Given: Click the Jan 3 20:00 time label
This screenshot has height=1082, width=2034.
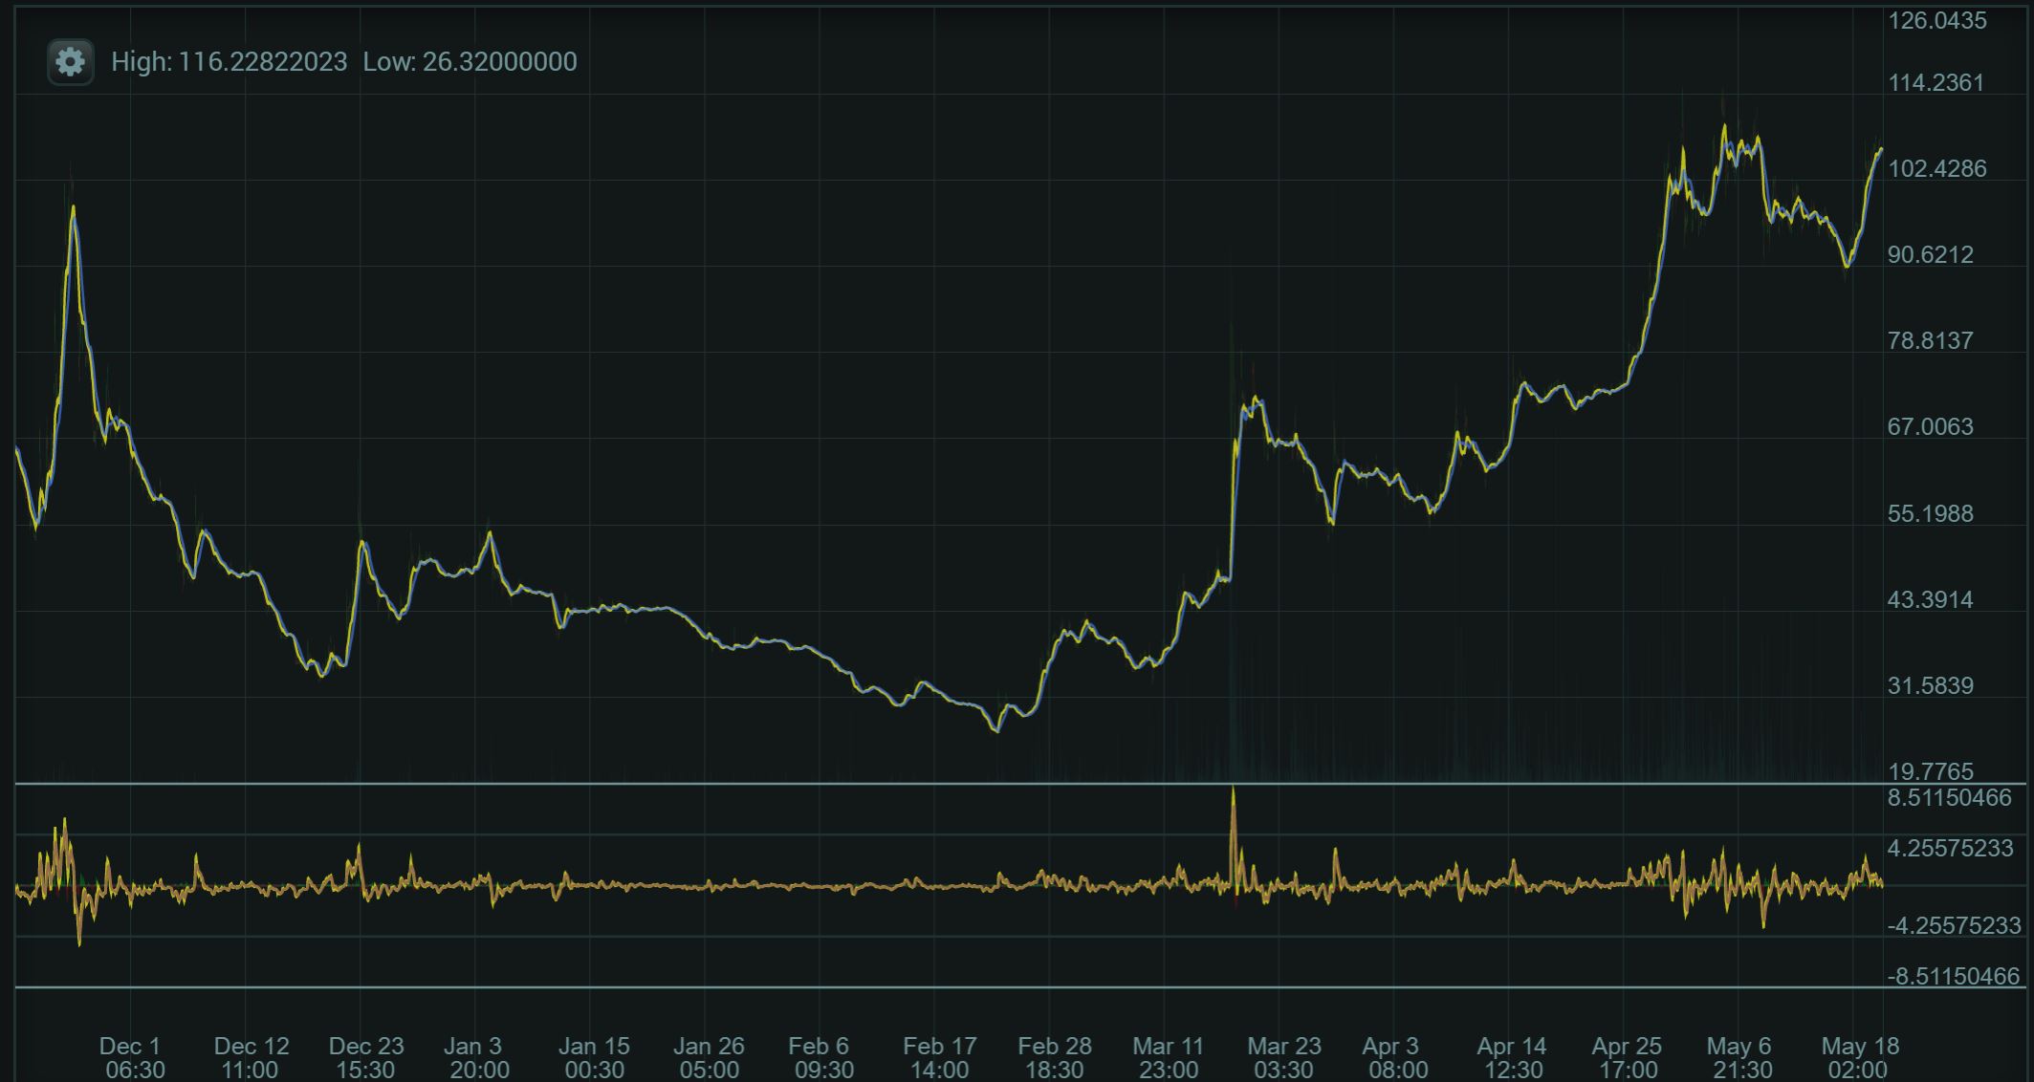Looking at the screenshot, I should coord(477,1058).
